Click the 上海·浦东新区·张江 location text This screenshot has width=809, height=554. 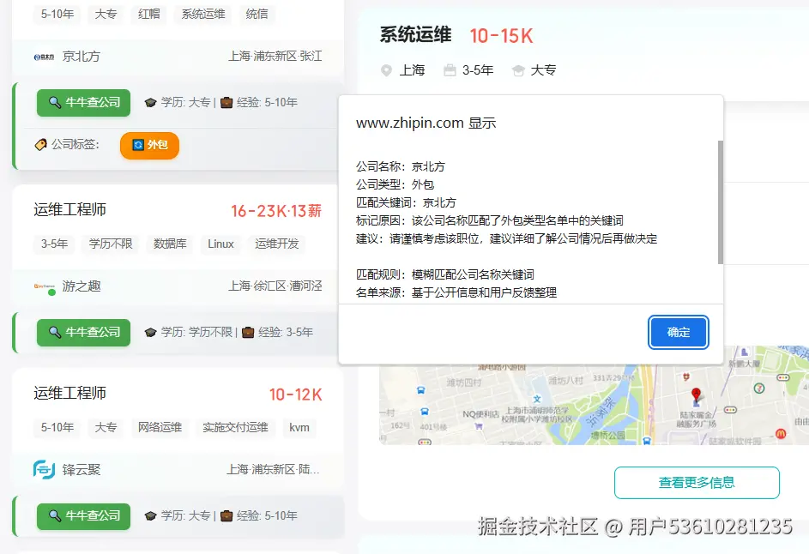pyautogui.click(x=276, y=56)
